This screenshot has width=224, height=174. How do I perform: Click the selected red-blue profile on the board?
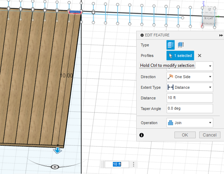[x=75, y=12]
